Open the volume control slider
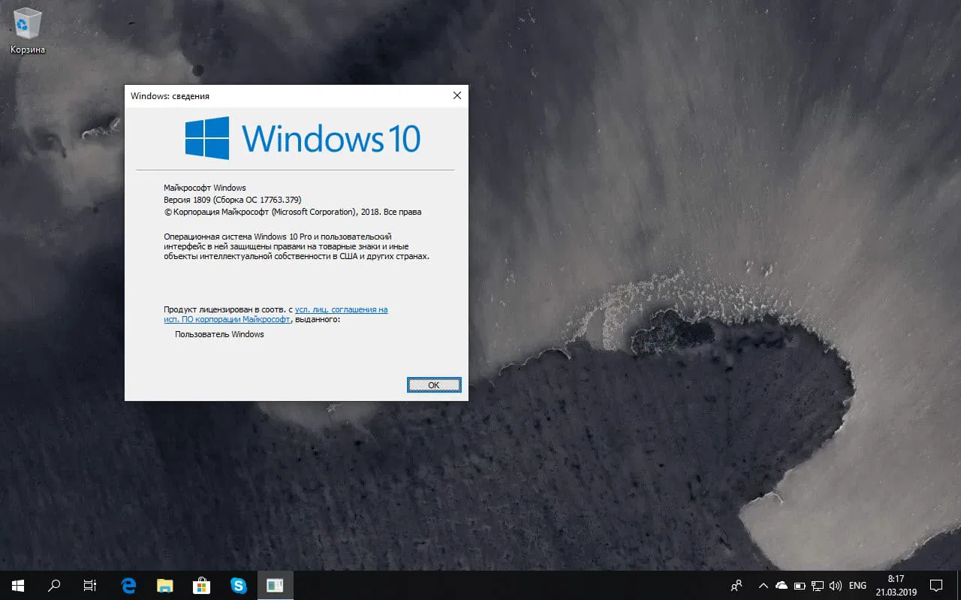Screen dimensions: 961x600 836,585
